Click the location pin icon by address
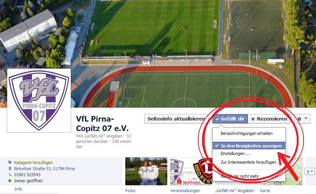The image size is (316, 194). pos(10,169)
